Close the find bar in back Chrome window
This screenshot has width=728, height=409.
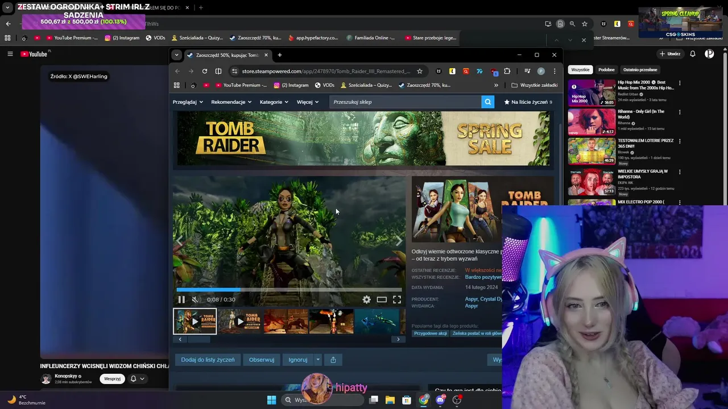pyautogui.click(x=584, y=40)
